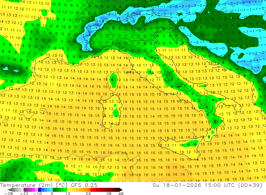Click the '26' legend scale value
This screenshot has width=266, height=195.
88,194
